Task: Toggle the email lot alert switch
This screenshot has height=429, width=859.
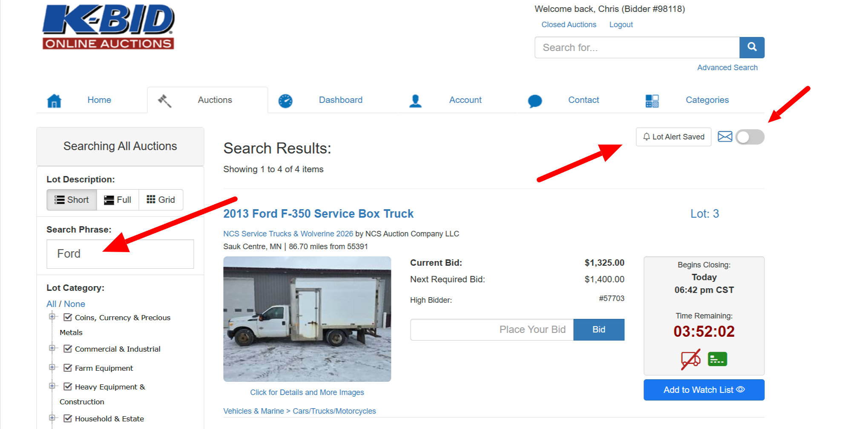Action: click(x=750, y=137)
